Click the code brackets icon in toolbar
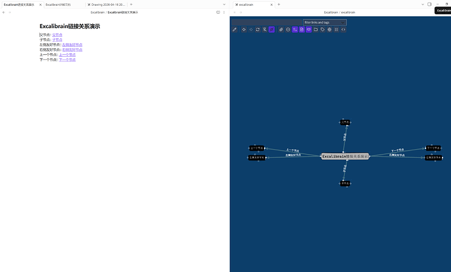451x272 pixels. tap(343, 29)
